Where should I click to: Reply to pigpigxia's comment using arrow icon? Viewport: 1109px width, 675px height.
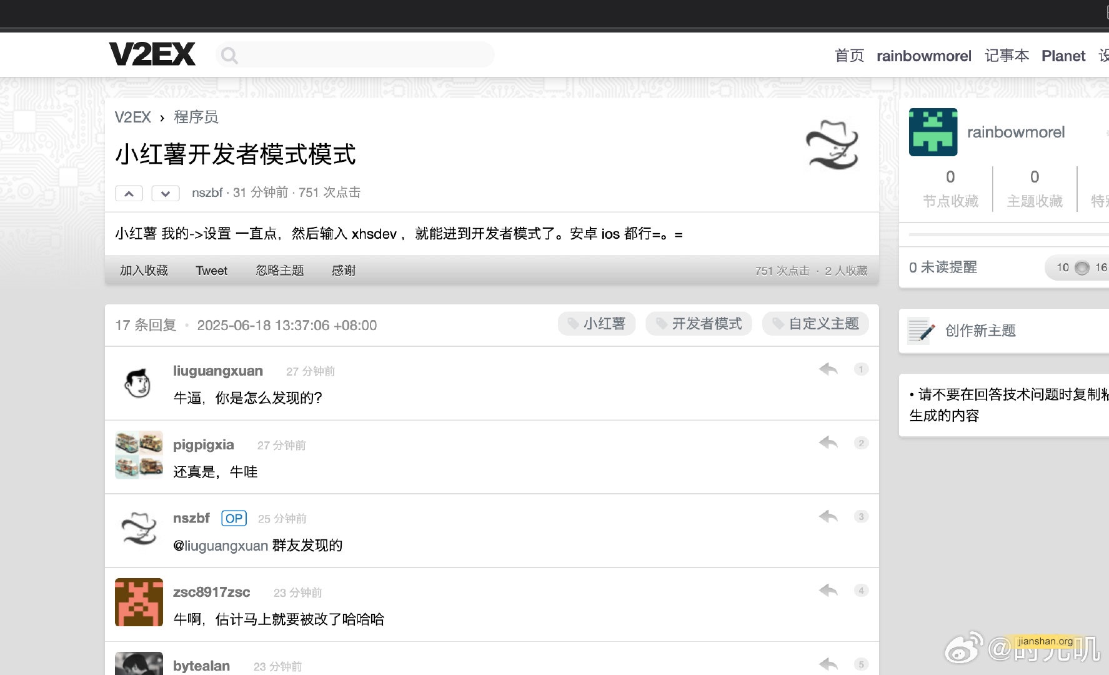[828, 442]
